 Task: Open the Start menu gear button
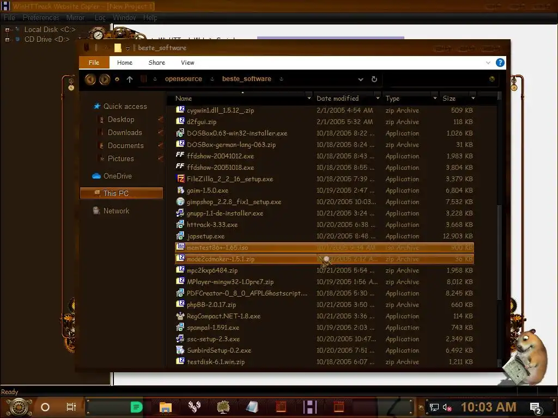pos(19,407)
